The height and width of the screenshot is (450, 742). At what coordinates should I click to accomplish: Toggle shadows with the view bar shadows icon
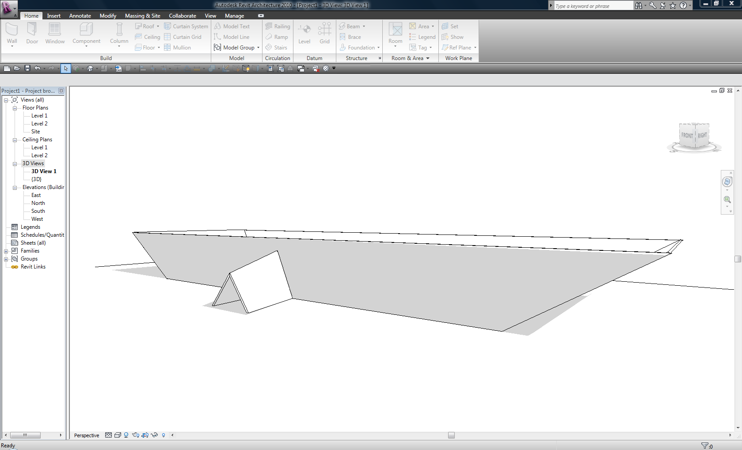point(126,435)
